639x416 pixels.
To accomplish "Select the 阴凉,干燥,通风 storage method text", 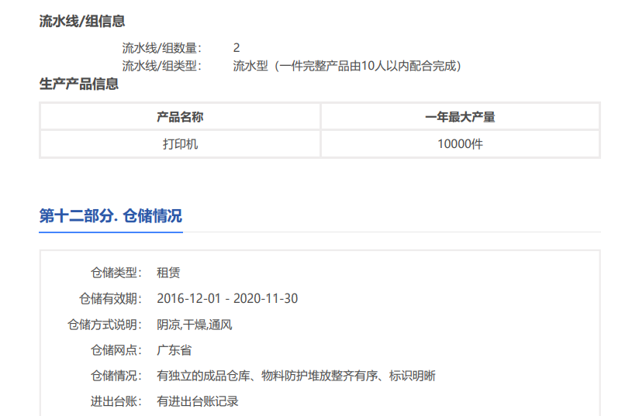I will tap(194, 325).
